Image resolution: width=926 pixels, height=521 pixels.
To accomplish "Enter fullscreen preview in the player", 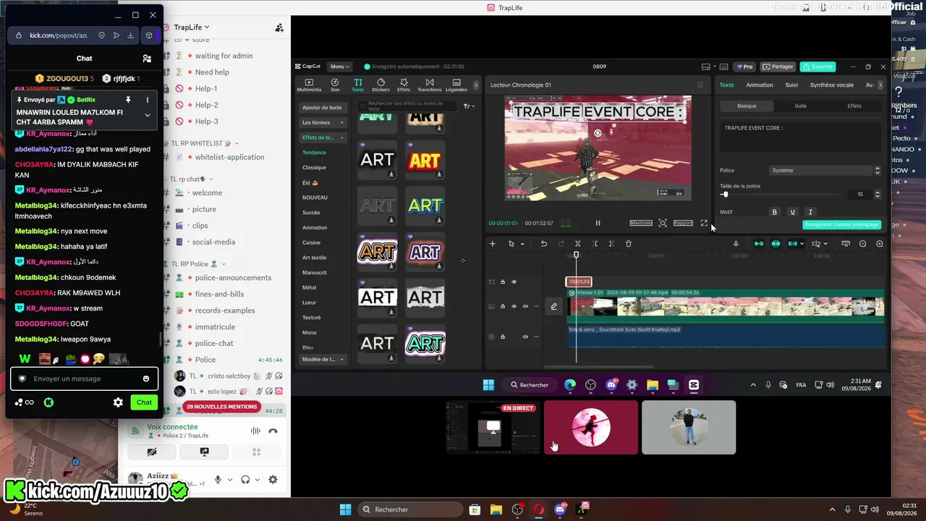I will 704,223.
